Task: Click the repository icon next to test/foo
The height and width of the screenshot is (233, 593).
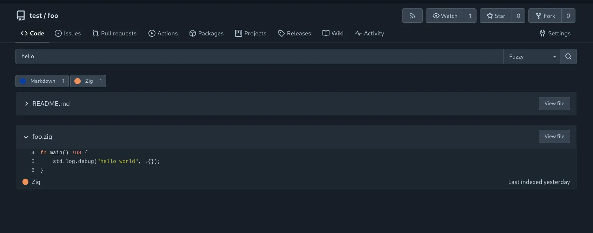Action: 20,15
